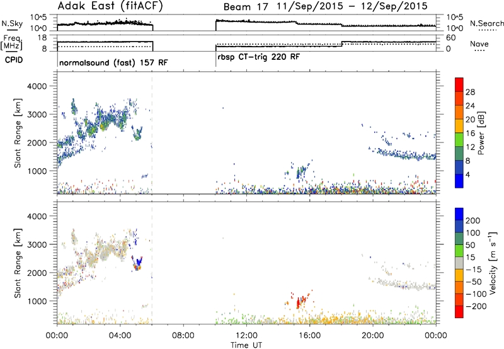Click the 'Velocity [m s⁻¹]' colorbar title
This screenshot has height=349, width=504.
point(493,263)
